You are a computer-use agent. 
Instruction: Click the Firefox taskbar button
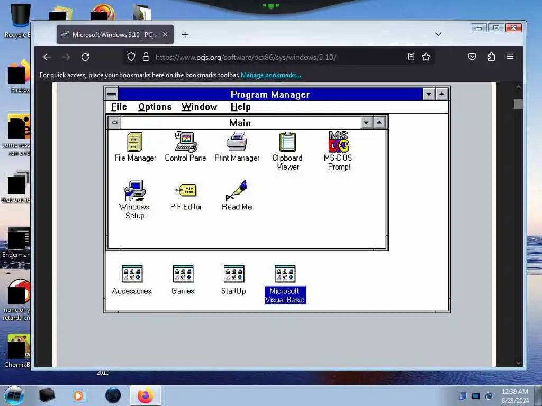(x=145, y=395)
